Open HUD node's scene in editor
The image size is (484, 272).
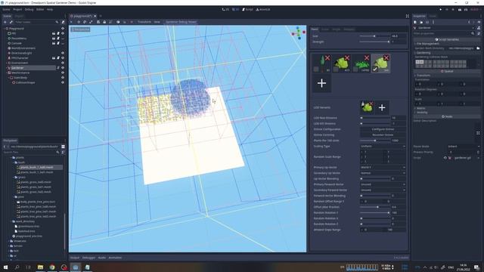(x=54, y=33)
